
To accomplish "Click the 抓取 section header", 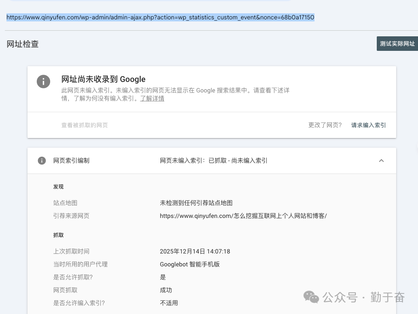I will click(58, 235).
